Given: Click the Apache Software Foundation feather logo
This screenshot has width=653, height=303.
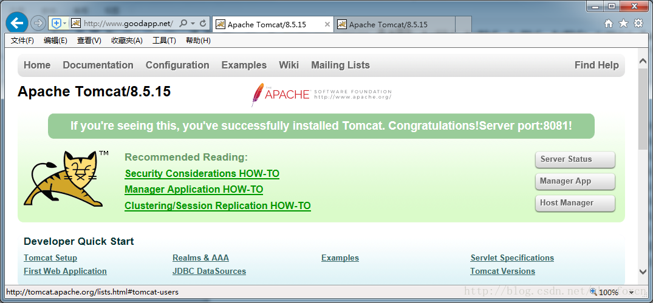Looking at the screenshot, I should pos(321,95).
